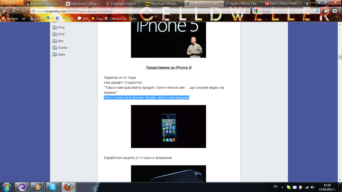
Task: Open the Firefox application menu
Action: click(x=12, y=2)
